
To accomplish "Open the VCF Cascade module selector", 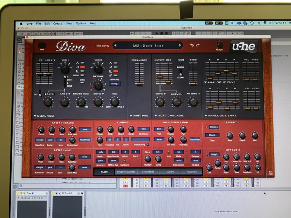I will pos(168,116).
